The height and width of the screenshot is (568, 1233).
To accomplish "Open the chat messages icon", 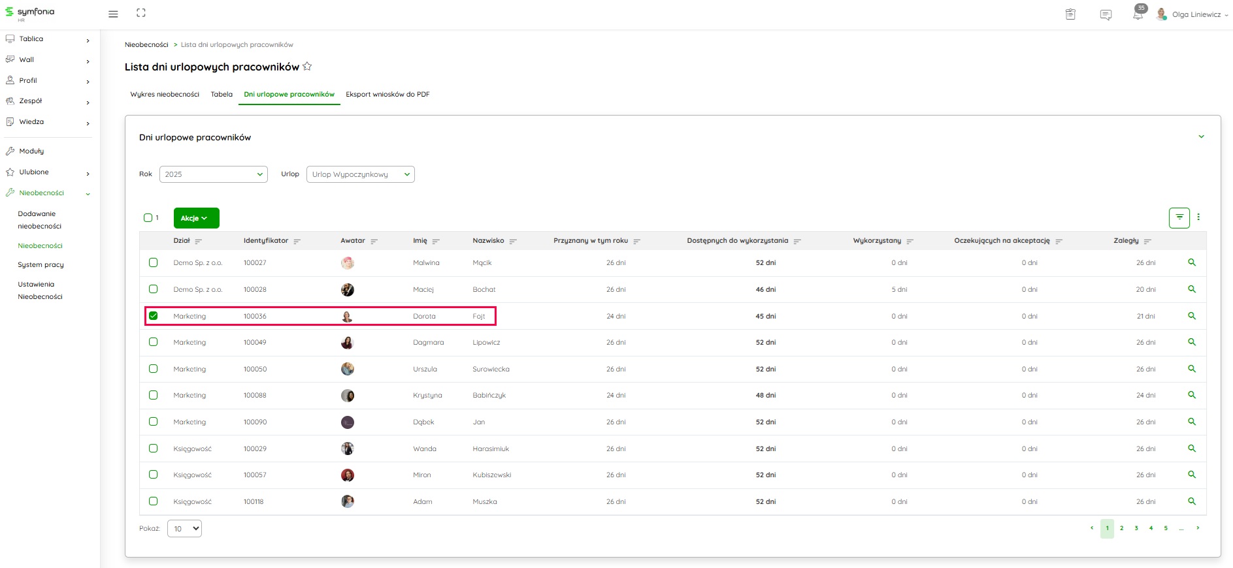I will pos(1106,14).
